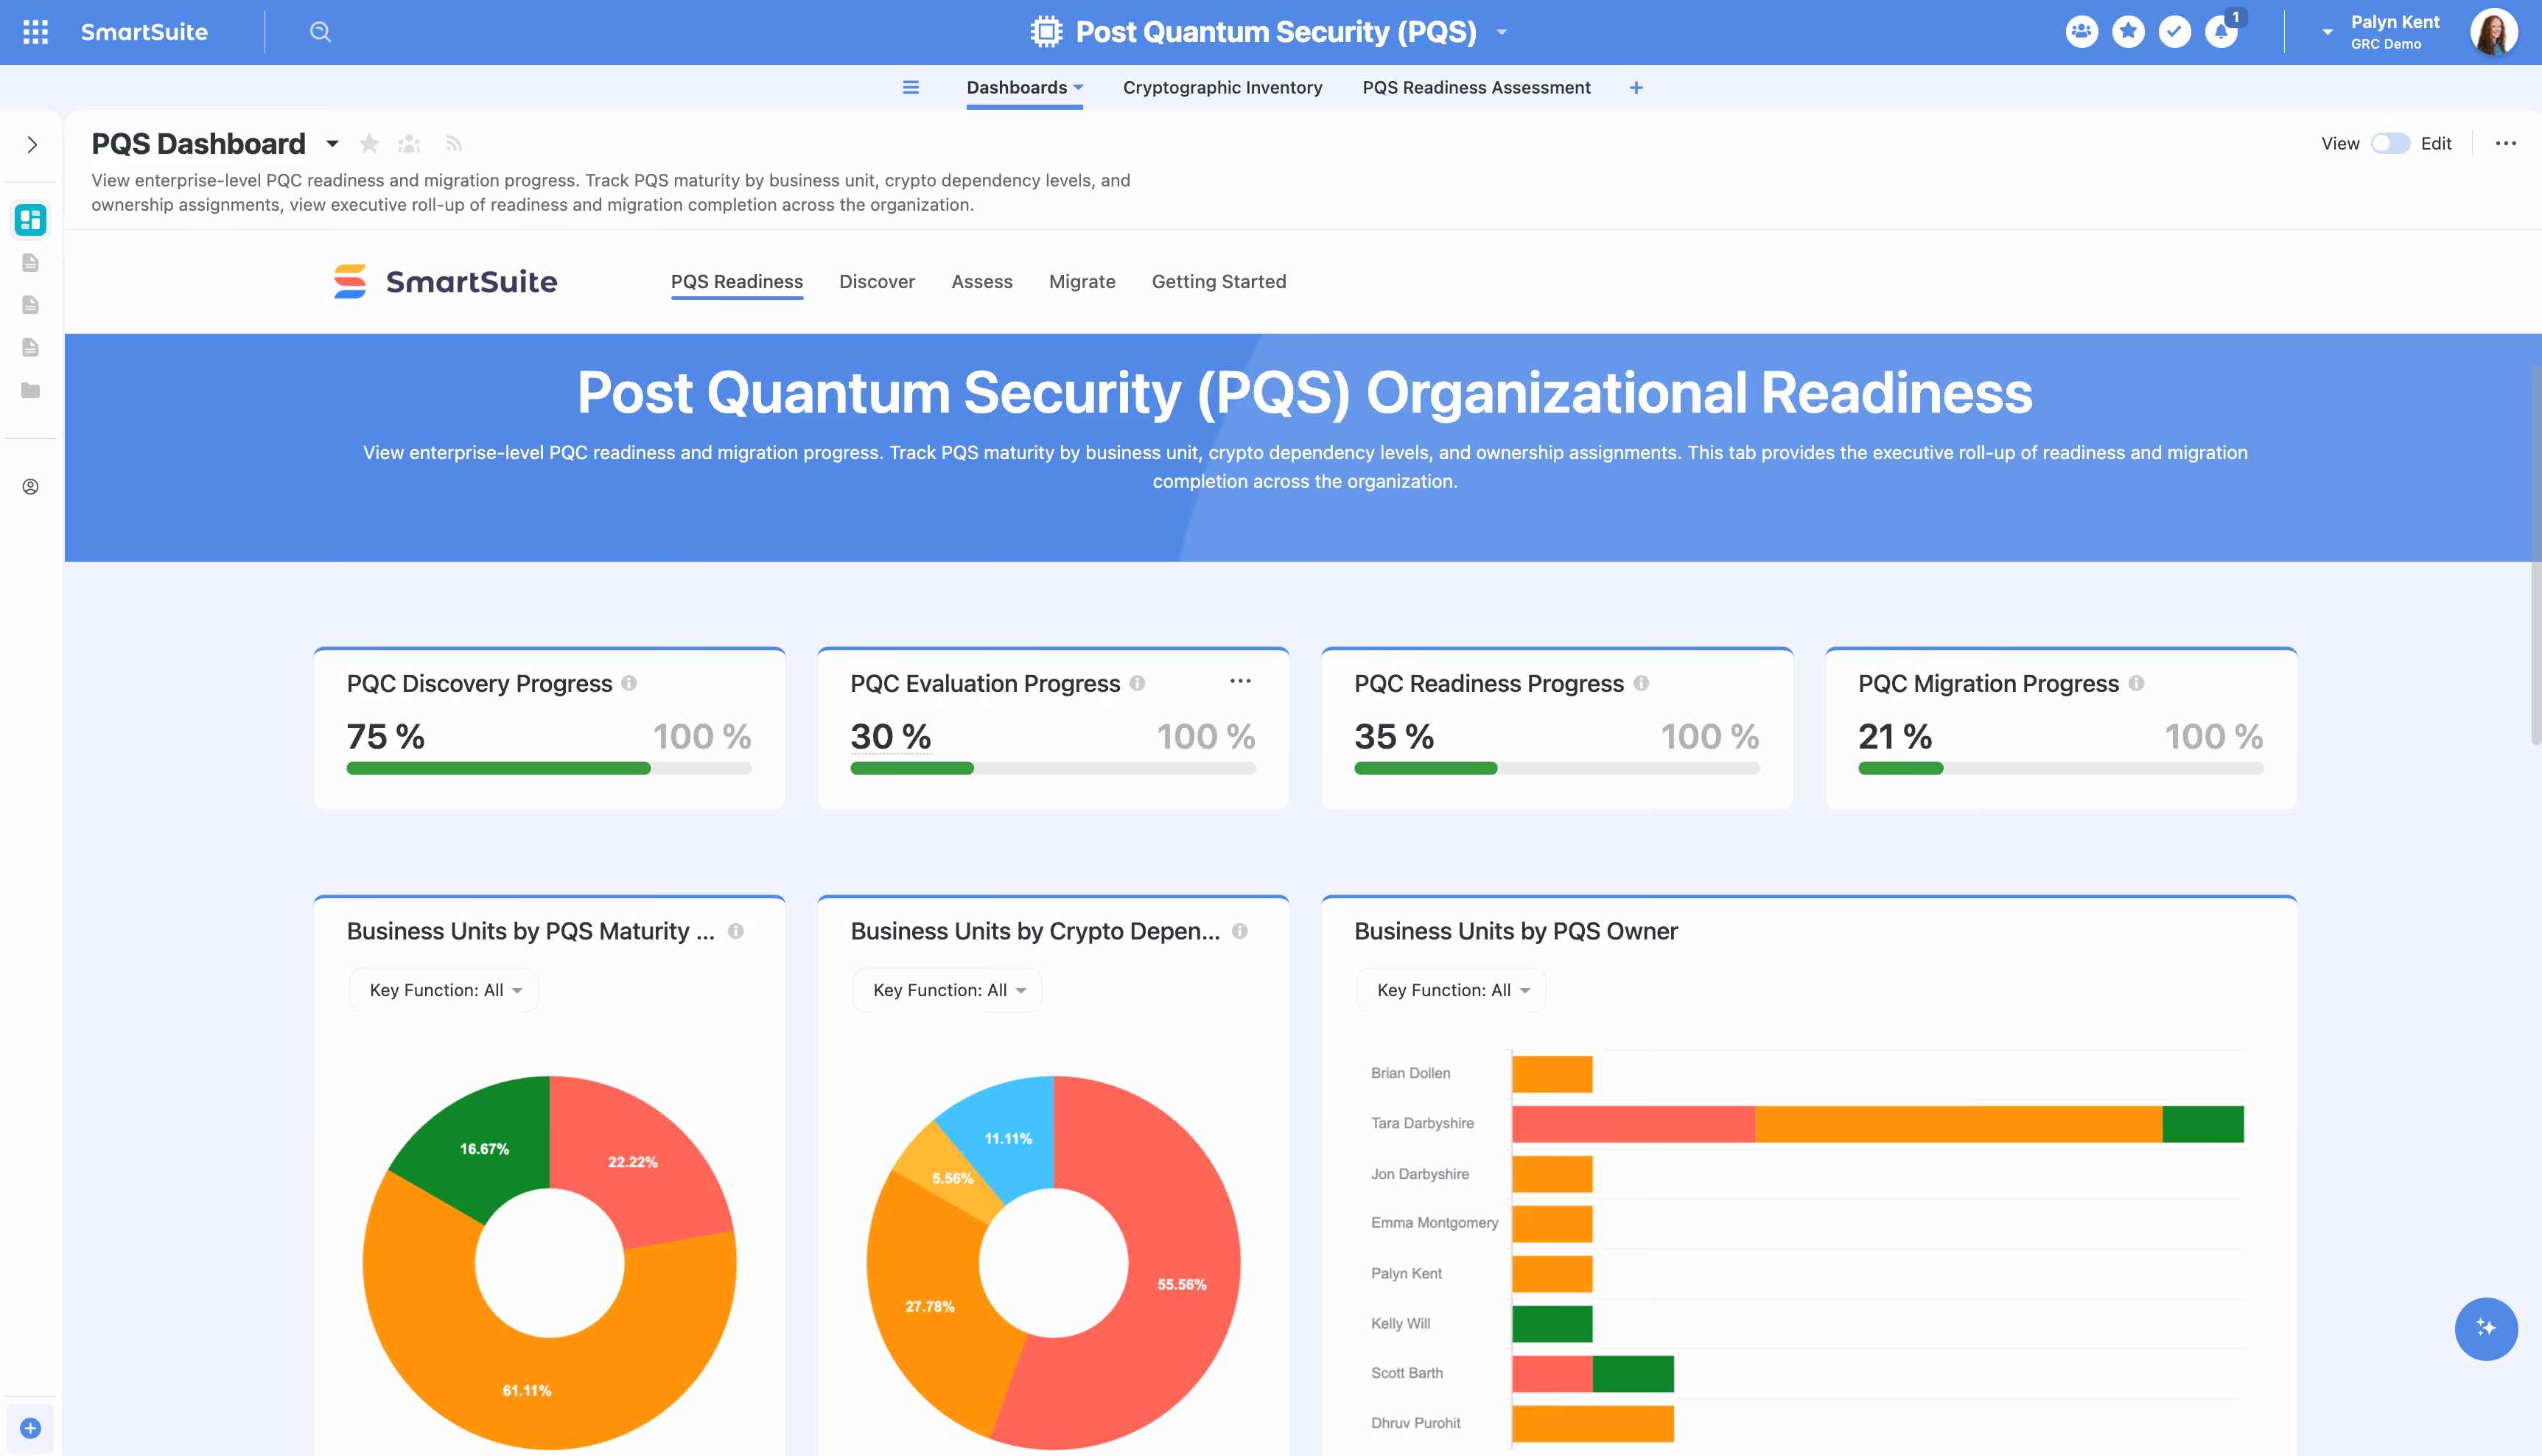Select the Migrate dashboard tab
This screenshot has width=2542, height=1456.
(x=1082, y=282)
